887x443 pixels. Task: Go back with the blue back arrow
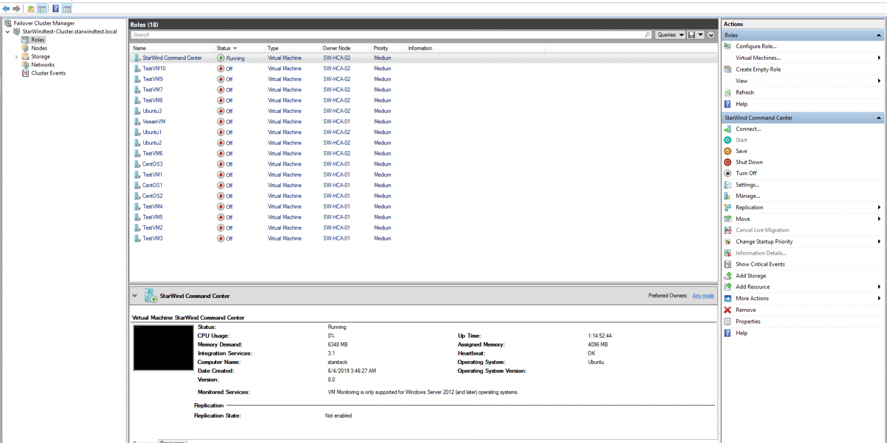[6, 9]
